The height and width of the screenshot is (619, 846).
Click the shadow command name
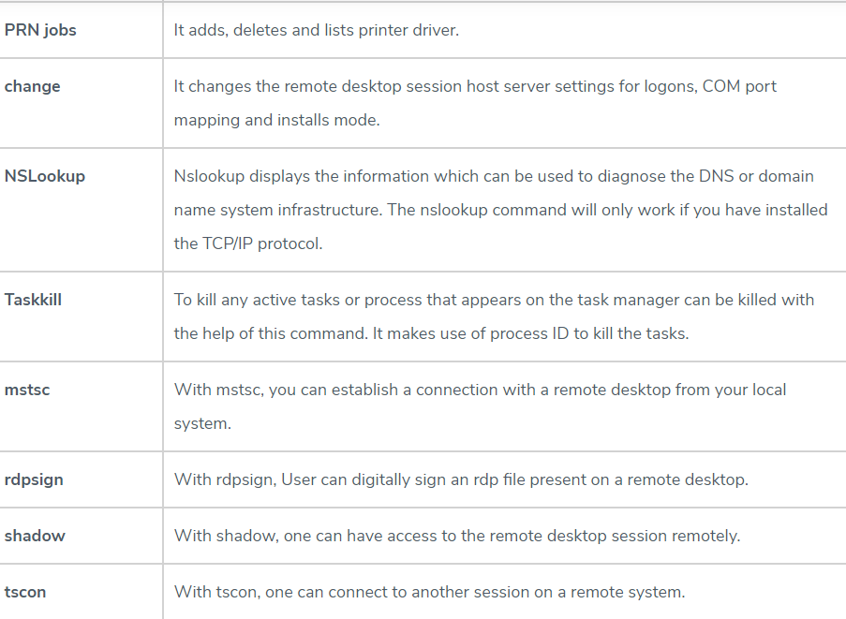[35, 536]
